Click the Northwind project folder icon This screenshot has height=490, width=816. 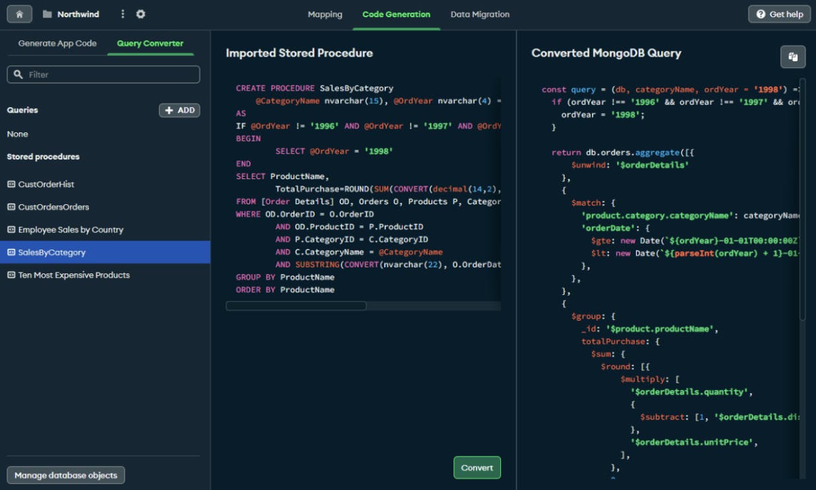47,14
